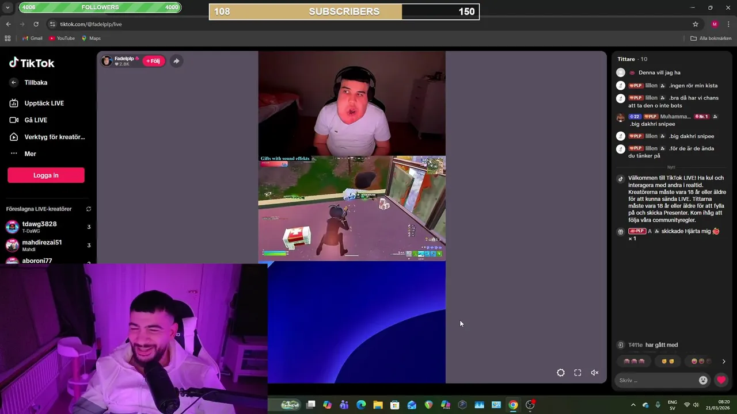737x414 pixels.
Task: Click the level 22 badge in chat
Action: coord(634,117)
